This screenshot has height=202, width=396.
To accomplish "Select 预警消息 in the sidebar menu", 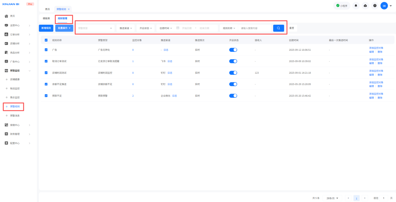I will (x=15, y=116).
